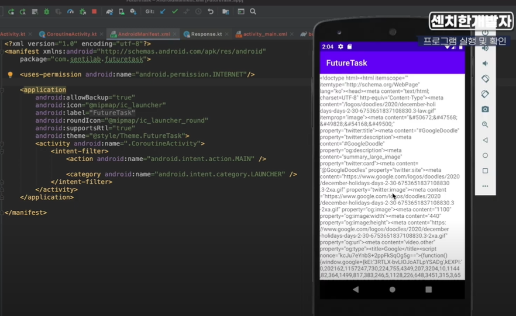516x316 pixels.
Task: Click the FutureTask title in the app bar
Action: click(346, 63)
